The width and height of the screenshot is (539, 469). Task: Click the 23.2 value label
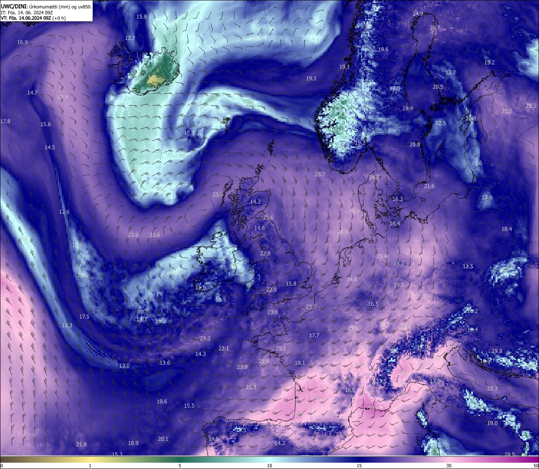[x=205, y=338]
